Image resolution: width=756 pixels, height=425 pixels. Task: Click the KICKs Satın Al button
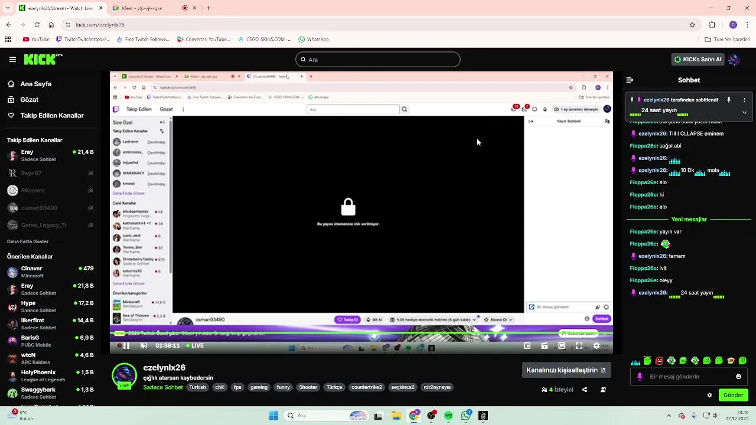[x=698, y=60]
